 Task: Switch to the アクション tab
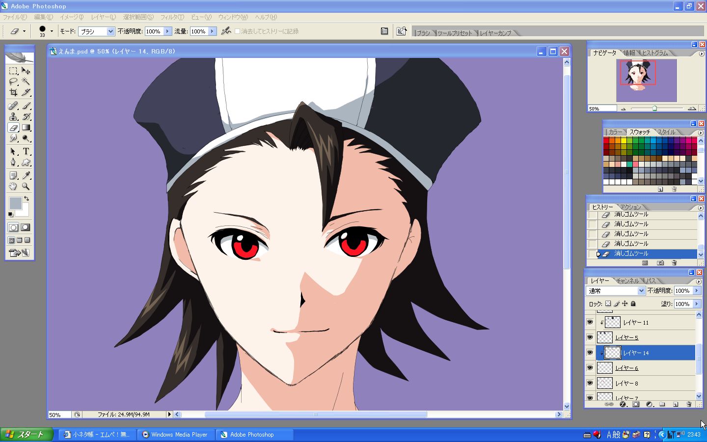point(630,207)
